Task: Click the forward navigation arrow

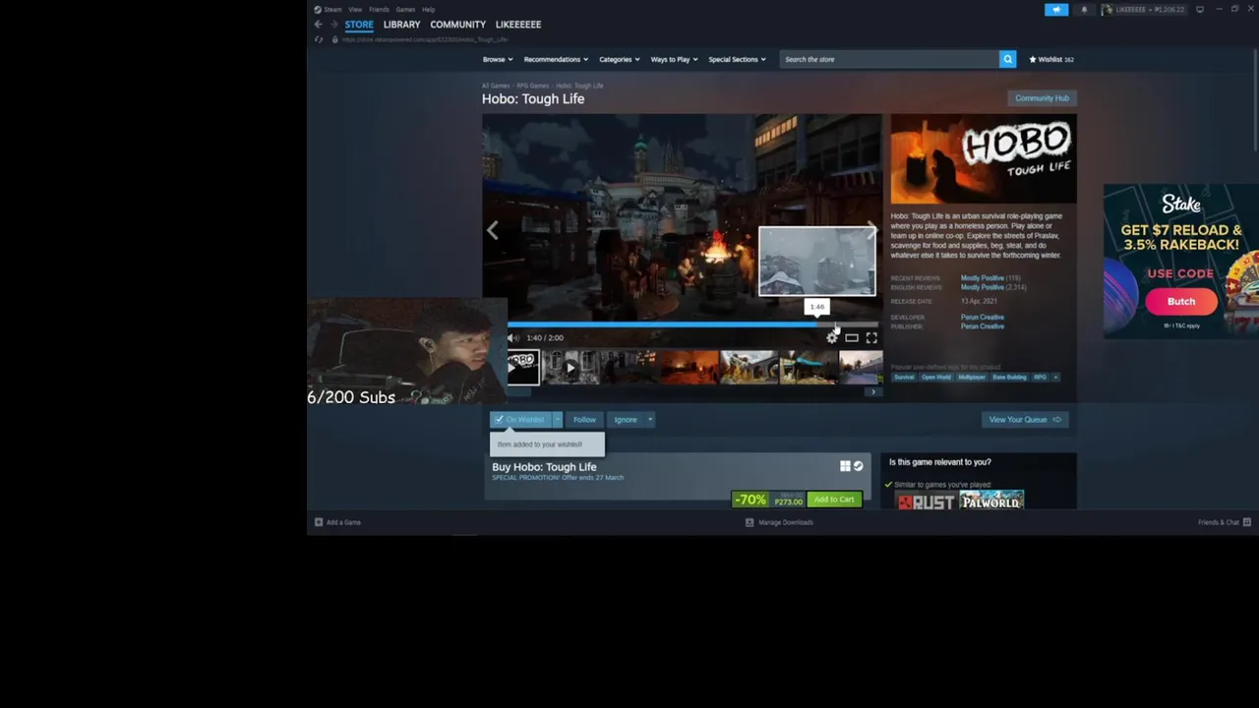Action: pos(333,25)
